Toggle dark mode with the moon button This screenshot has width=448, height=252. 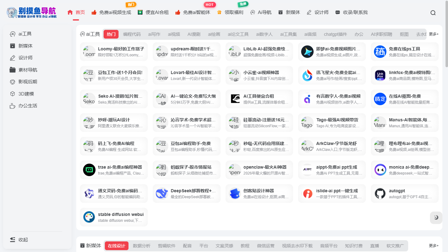(x=436, y=217)
